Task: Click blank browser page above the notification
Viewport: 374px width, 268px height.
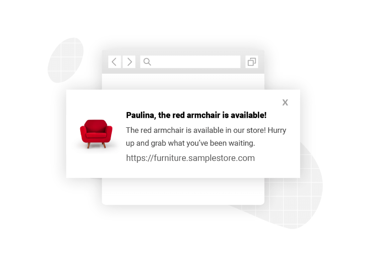Action: tap(183, 81)
